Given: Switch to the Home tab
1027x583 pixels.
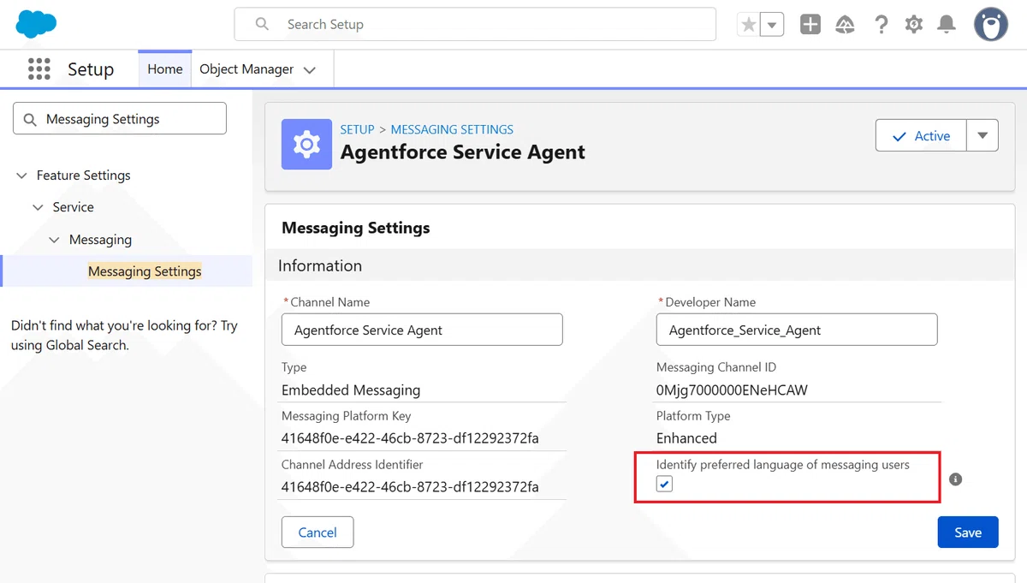Looking at the screenshot, I should click(x=165, y=69).
